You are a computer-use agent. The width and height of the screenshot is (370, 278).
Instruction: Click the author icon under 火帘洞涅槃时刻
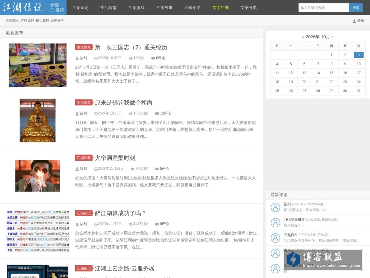[x=77, y=169]
